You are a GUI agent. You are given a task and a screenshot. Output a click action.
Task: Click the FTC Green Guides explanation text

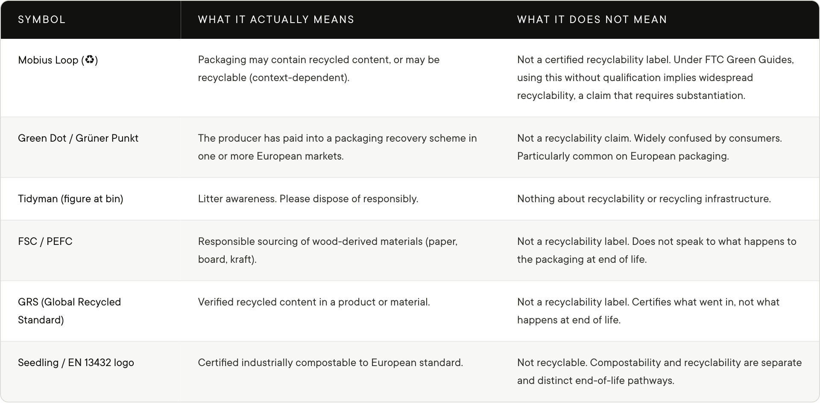656,78
